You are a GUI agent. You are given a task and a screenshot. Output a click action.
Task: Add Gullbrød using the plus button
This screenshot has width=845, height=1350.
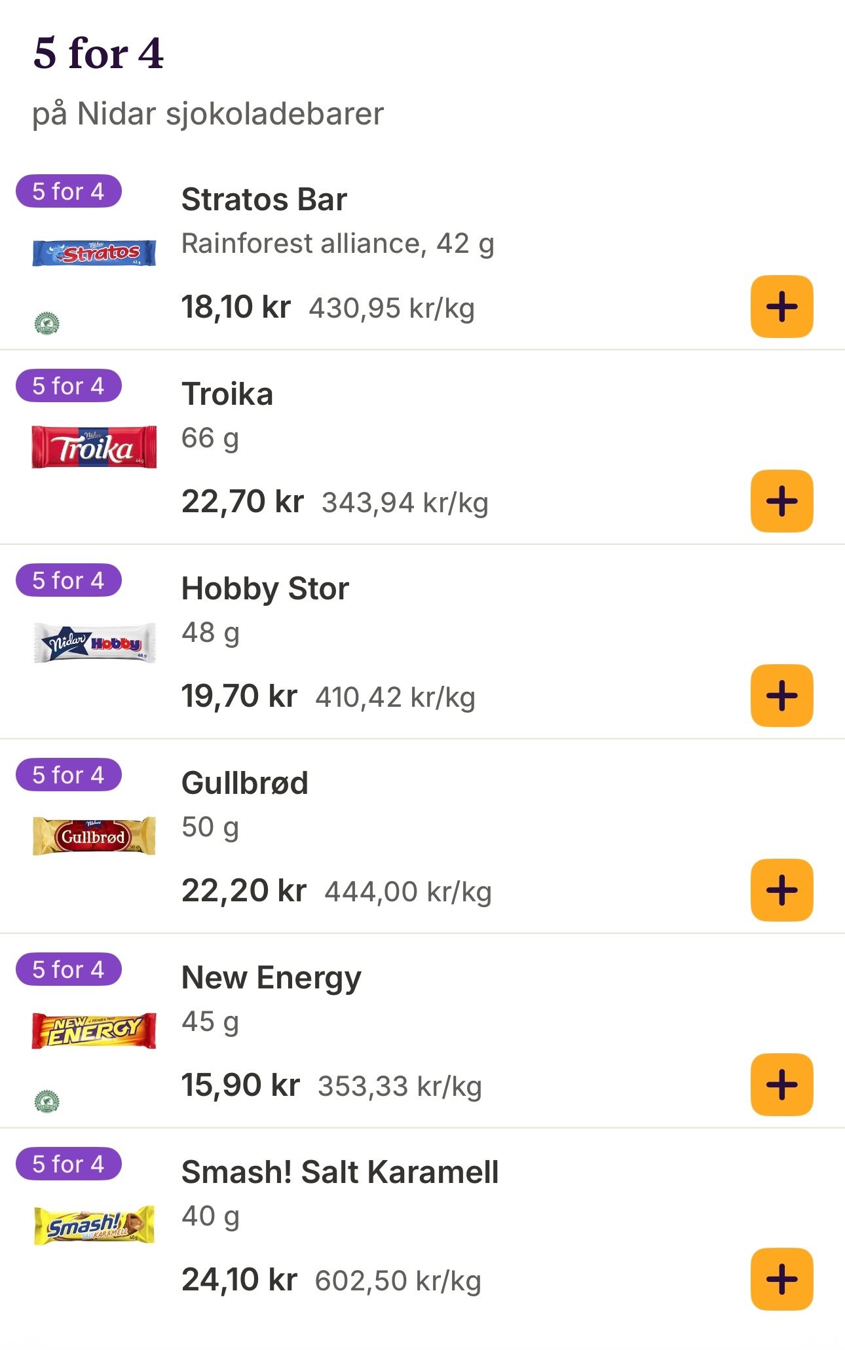click(x=781, y=890)
